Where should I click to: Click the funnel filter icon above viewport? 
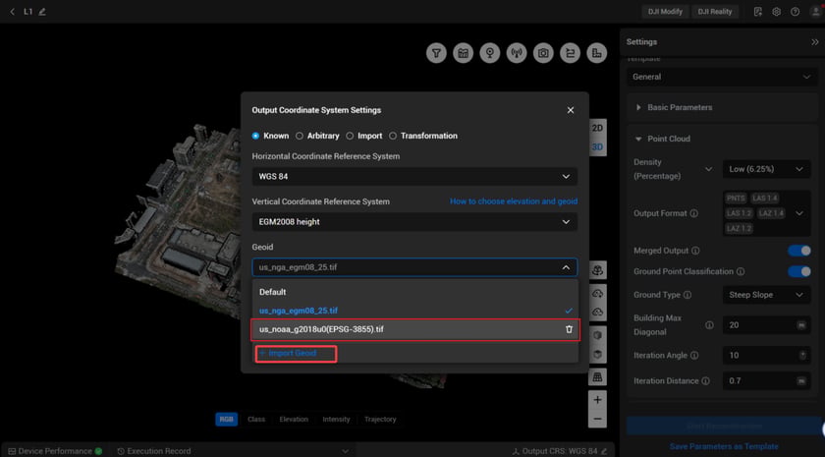click(x=436, y=53)
